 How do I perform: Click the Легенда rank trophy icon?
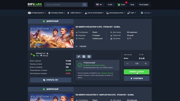coord(41,56)
